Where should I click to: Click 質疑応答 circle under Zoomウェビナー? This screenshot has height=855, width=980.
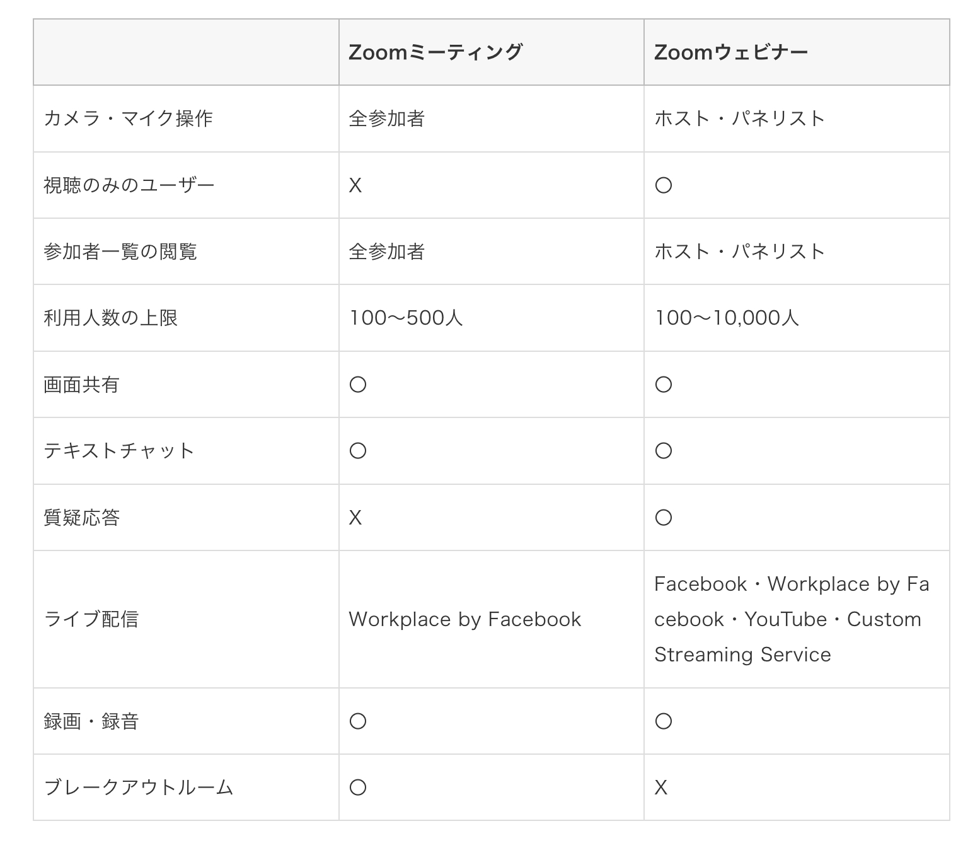pyautogui.click(x=663, y=518)
